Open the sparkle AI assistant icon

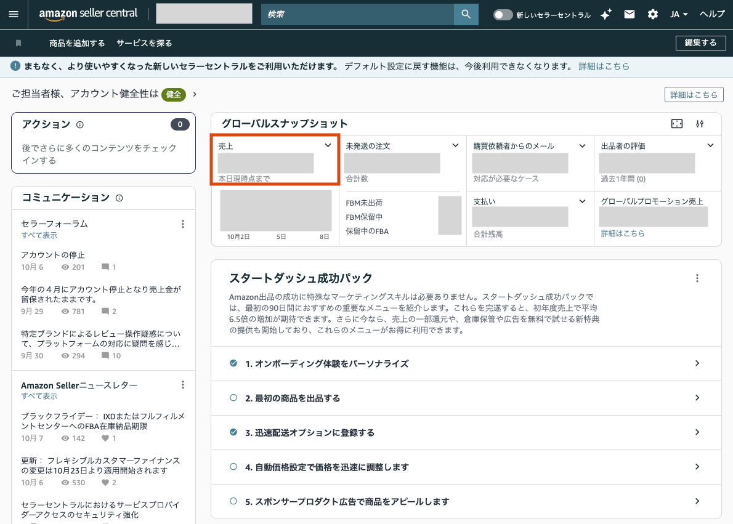(606, 15)
